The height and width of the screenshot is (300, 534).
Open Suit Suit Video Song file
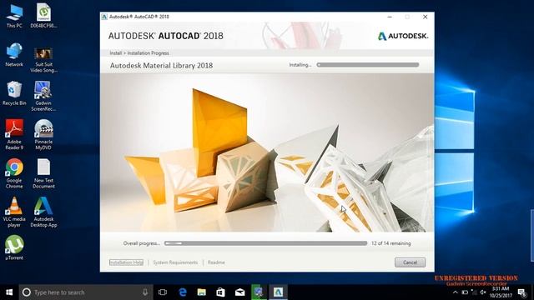[43, 60]
